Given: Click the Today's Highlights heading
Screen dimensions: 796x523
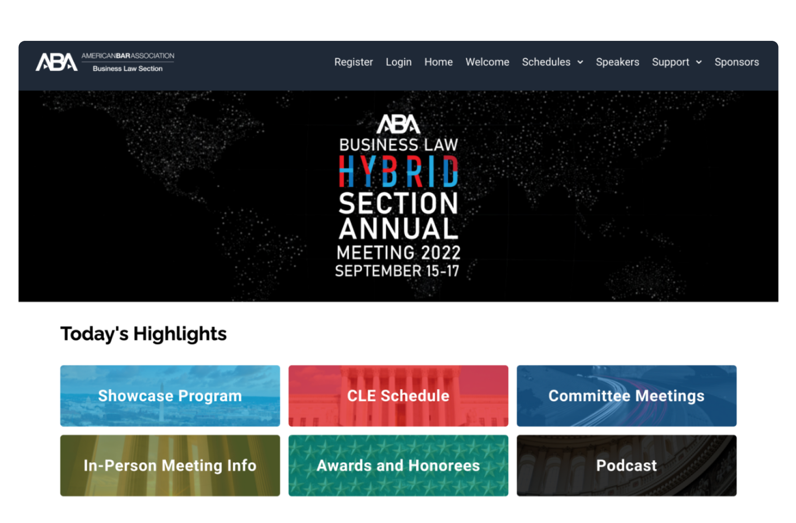Looking at the screenshot, I should (x=143, y=334).
